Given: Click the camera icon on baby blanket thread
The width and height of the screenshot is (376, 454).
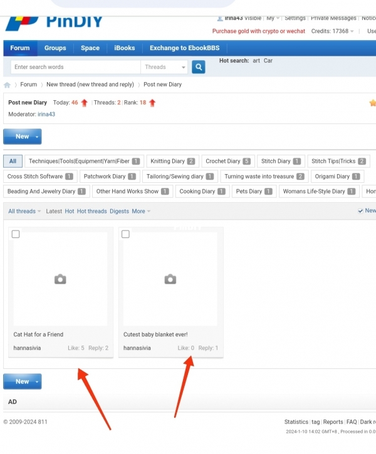Looking at the screenshot, I should coord(170,279).
